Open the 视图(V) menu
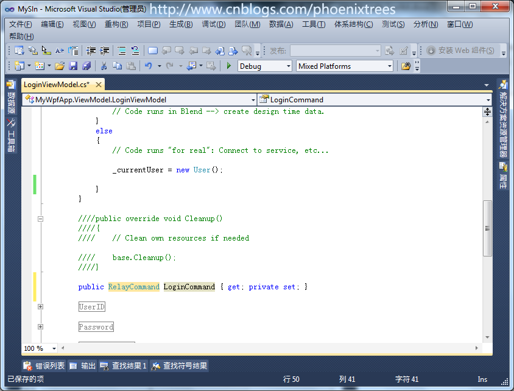Screen dimensions: 514x391 (84, 24)
